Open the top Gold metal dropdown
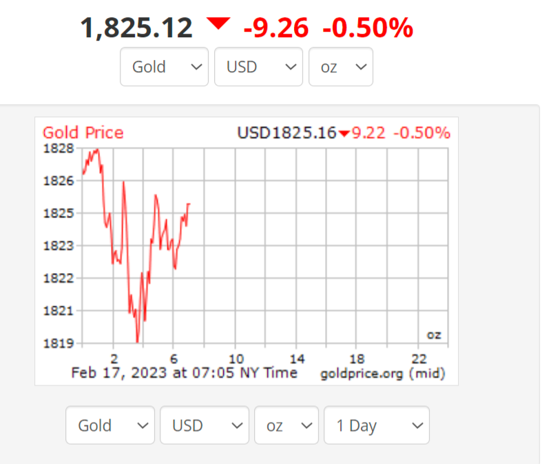This screenshot has width=542, height=464. click(x=164, y=67)
